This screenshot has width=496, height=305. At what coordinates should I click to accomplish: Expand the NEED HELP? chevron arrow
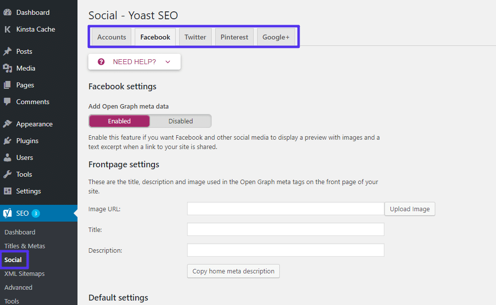168,62
